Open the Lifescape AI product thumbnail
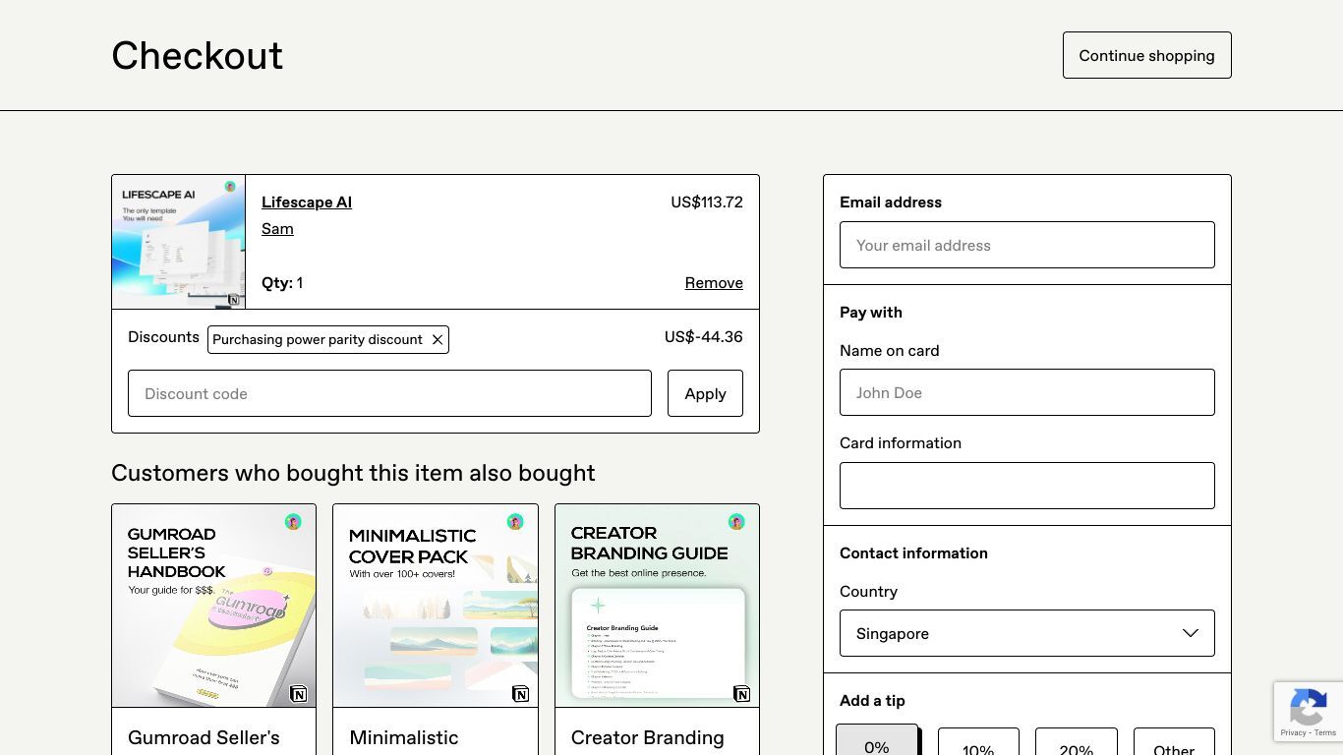Image resolution: width=1343 pixels, height=755 pixels. click(x=179, y=242)
